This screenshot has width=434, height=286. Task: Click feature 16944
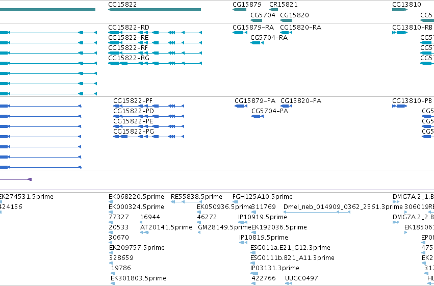141,222
